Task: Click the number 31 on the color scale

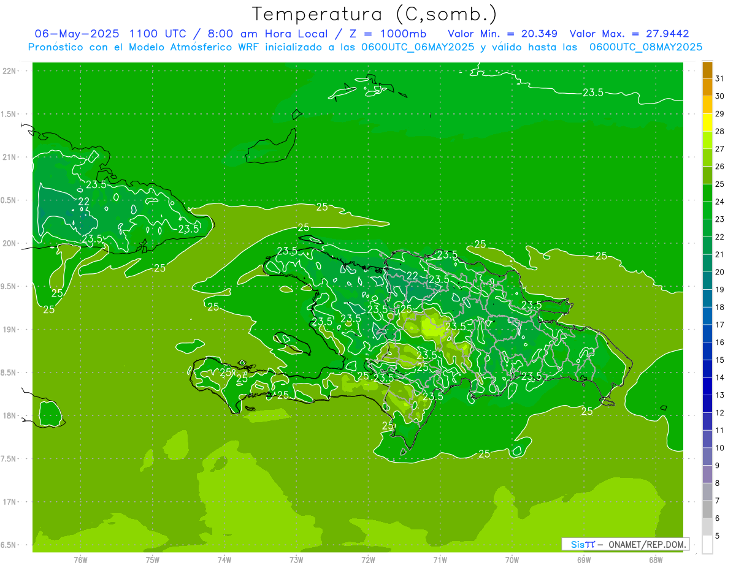Action: point(720,79)
